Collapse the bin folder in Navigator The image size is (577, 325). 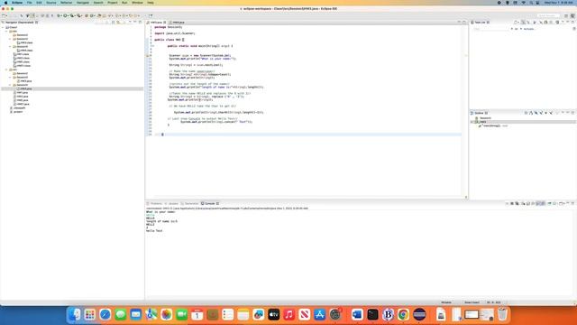[6, 32]
